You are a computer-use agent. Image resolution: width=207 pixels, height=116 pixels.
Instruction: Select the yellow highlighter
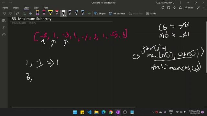50,13
